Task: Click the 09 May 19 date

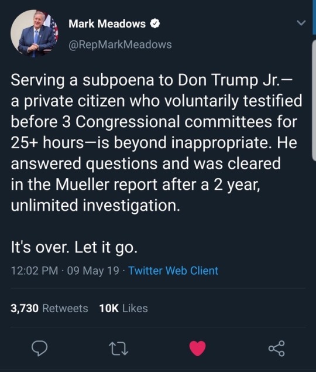Action: click(x=93, y=271)
